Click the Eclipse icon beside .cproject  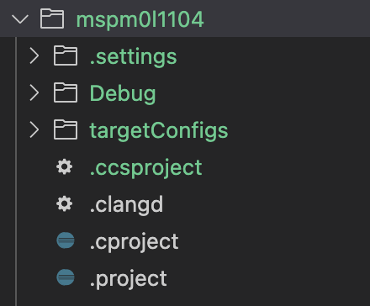click(x=66, y=240)
